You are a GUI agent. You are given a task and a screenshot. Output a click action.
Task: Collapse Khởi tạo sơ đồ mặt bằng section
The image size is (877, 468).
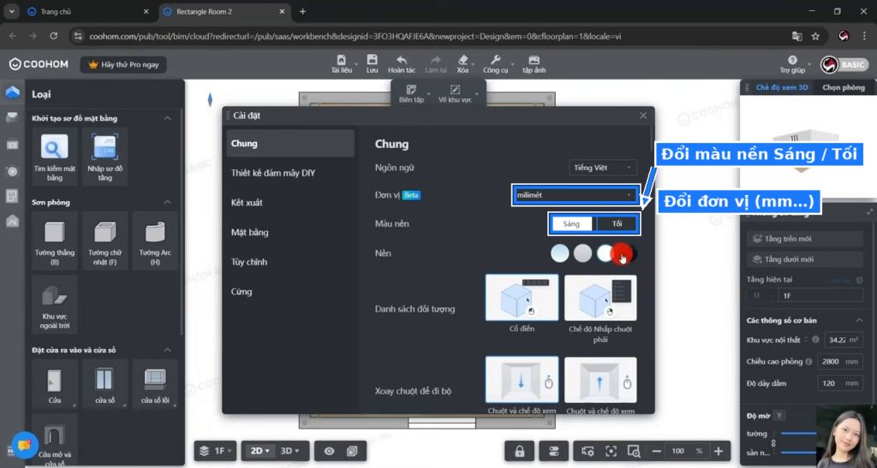(x=167, y=118)
